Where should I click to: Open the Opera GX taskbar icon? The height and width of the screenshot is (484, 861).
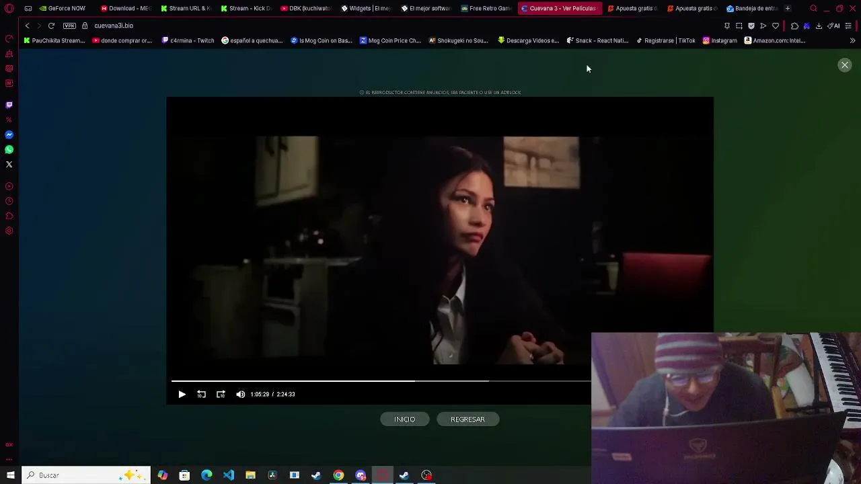point(382,475)
